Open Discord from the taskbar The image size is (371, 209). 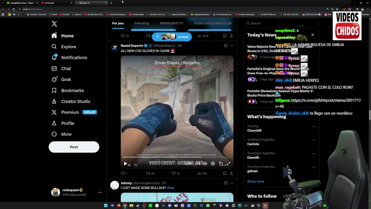coord(170,206)
